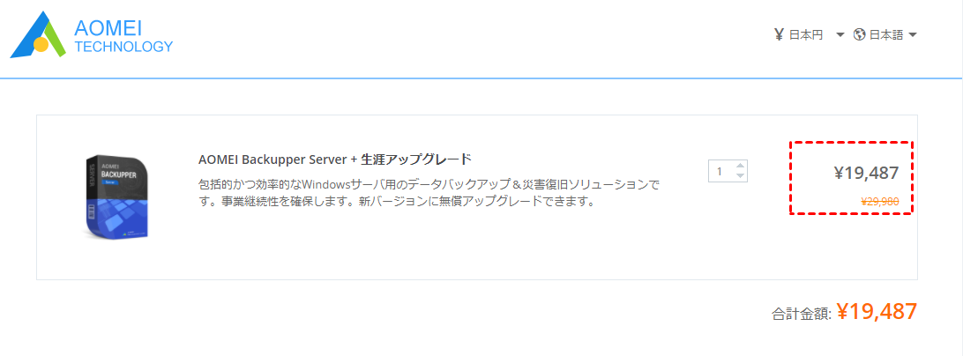Increase quantity with the up arrow
The height and width of the screenshot is (356, 963).
740,165
